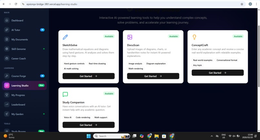Go to the Dashboard page
Screen dimensions: 260x140
24,20
